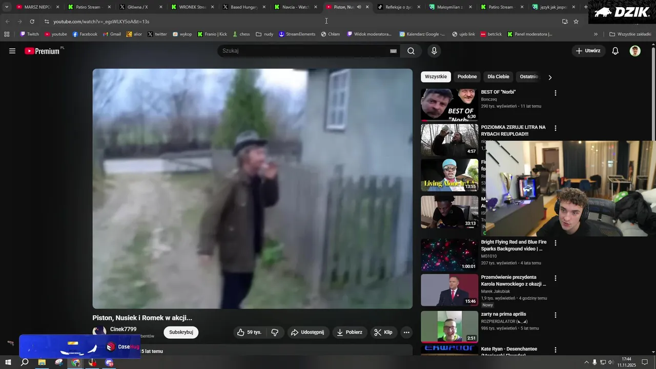The height and width of the screenshot is (369, 656).
Task: Open the Kalendarz Google bookmark
Action: tap(422, 34)
